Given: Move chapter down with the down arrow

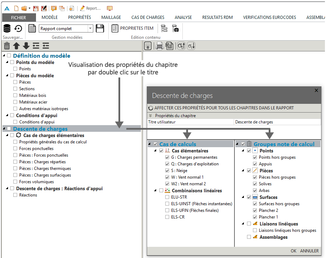Looking at the screenshot, I should 26,46.
